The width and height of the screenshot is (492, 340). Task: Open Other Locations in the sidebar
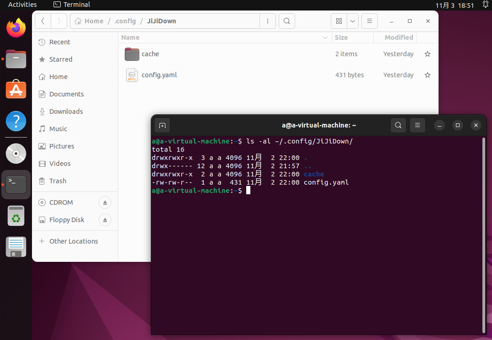pos(75,241)
